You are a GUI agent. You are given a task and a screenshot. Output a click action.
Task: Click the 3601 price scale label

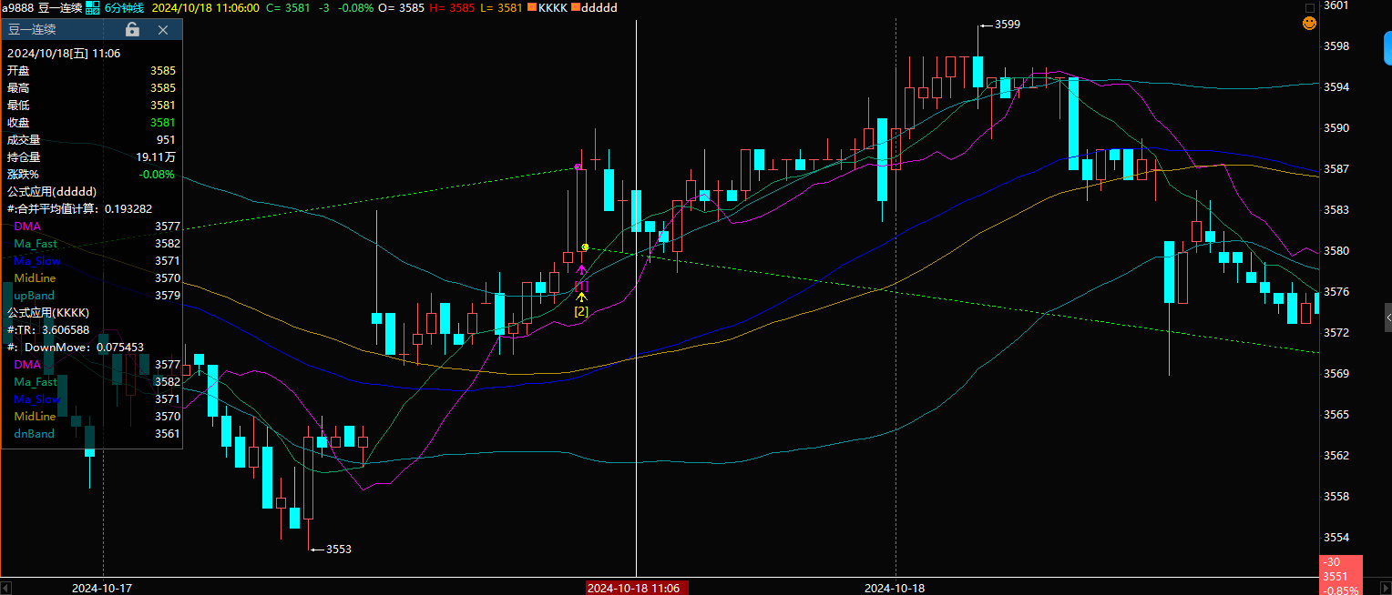click(1336, 5)
